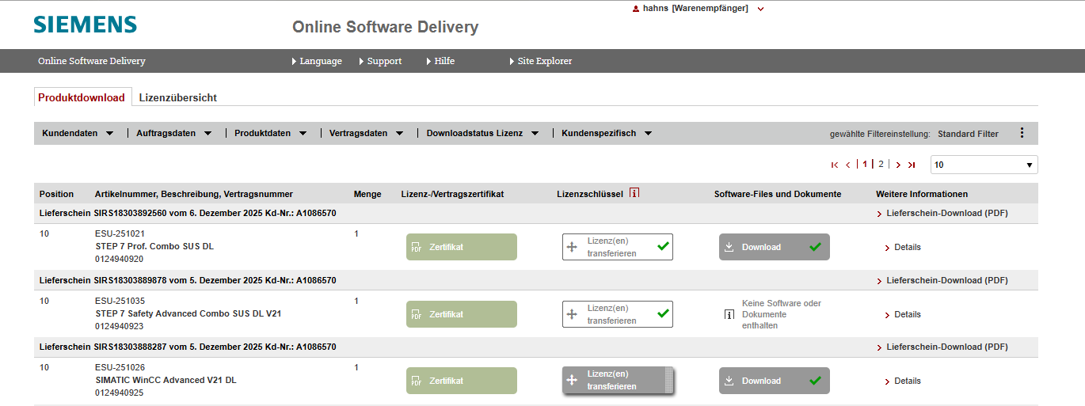Image resolution: width=1085 pixels, height=406 pixels.
Task: Open the Language menu
Action: click(x=318, y=61)
